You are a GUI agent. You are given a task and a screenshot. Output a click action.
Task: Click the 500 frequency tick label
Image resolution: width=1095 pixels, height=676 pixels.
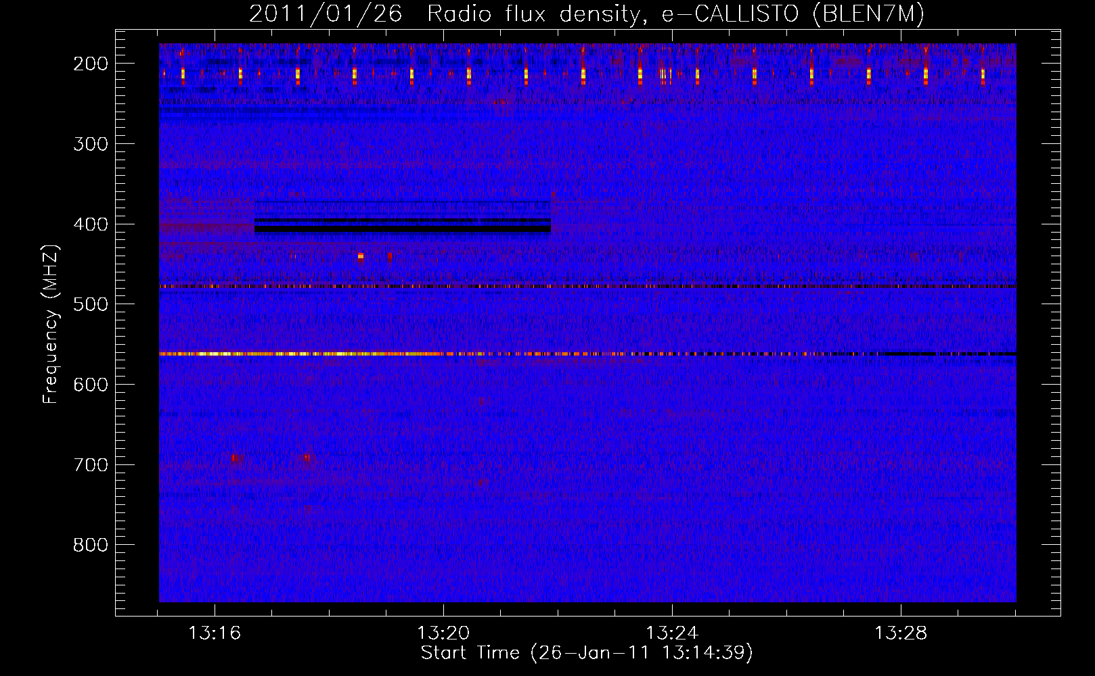pos(90,304)
